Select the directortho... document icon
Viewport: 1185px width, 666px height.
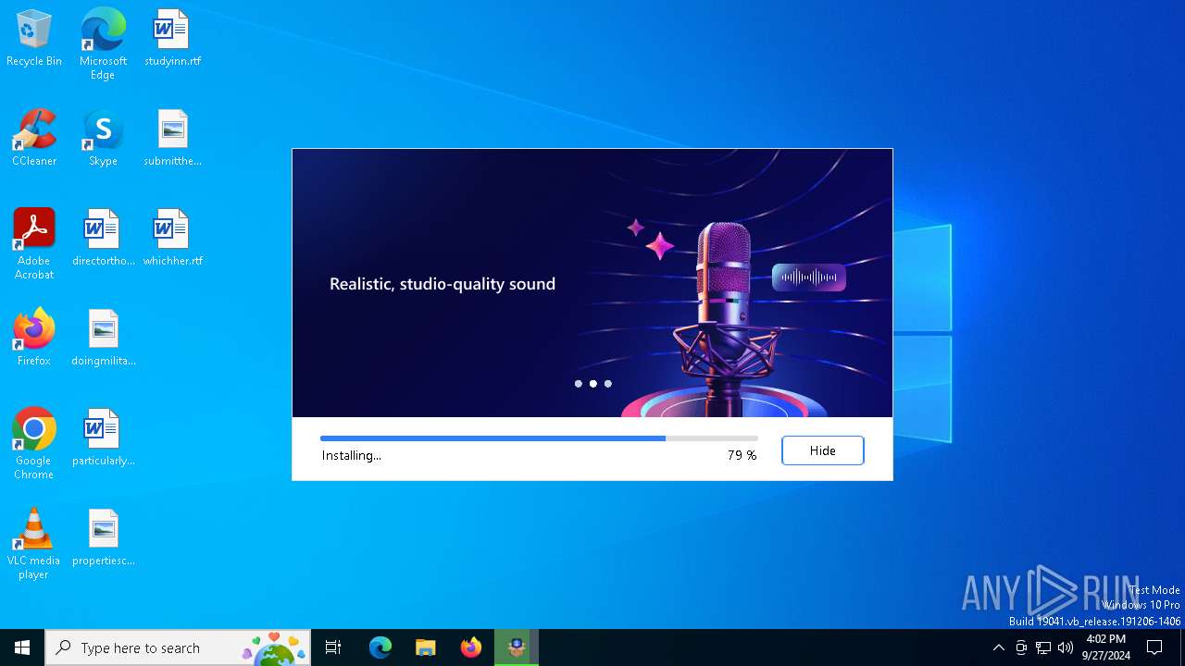pyautogui.click(x=103, y=239)
